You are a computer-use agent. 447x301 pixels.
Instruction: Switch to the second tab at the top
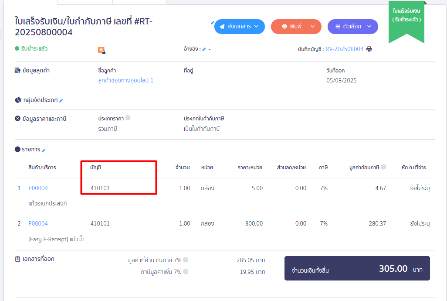coord(85,2)
